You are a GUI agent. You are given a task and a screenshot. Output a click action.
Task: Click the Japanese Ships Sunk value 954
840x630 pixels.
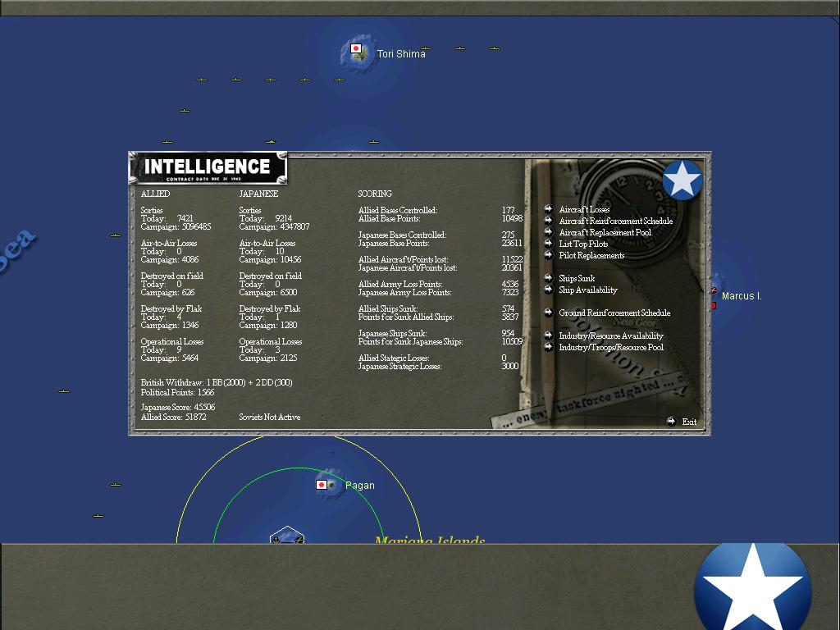coord(508,333)
